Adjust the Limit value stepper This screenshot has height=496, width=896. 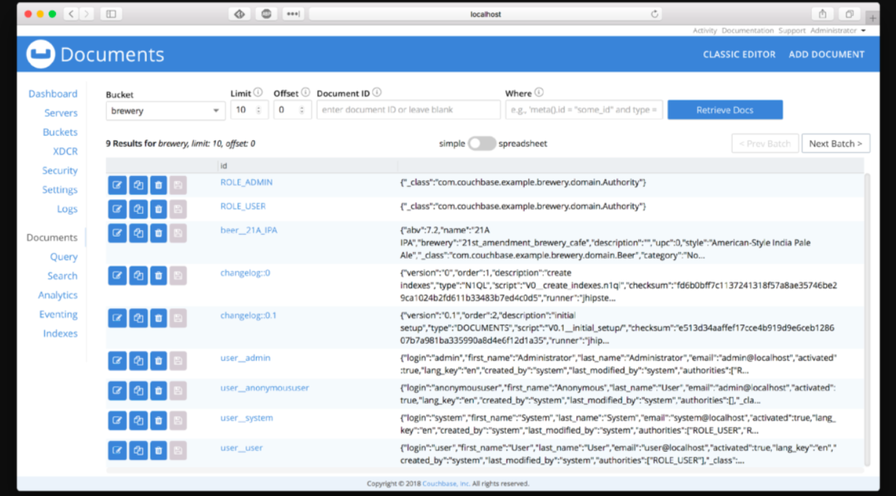tap(260, 110)
